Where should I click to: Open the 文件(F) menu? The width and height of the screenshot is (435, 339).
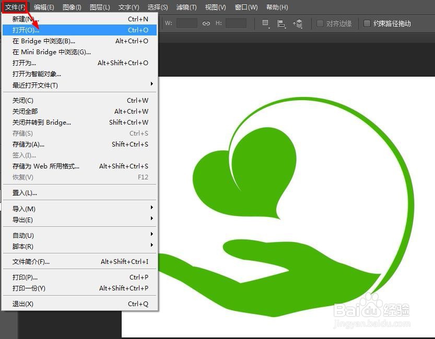point(15,7)
